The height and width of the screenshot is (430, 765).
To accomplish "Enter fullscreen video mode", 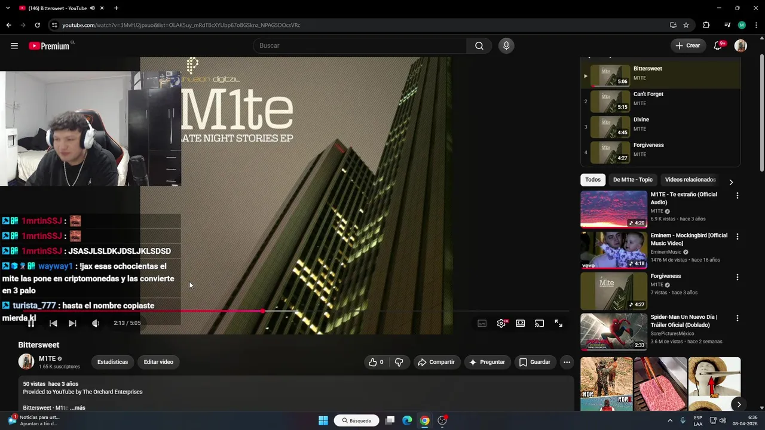I will [558, 323].
